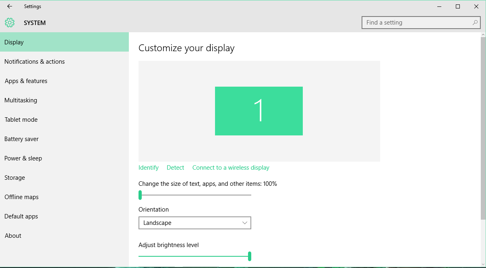The height and width of the screenshot is (268, 486).
Task: Click the Detect link
Action: pyautogui.click(x=176, y=168)
